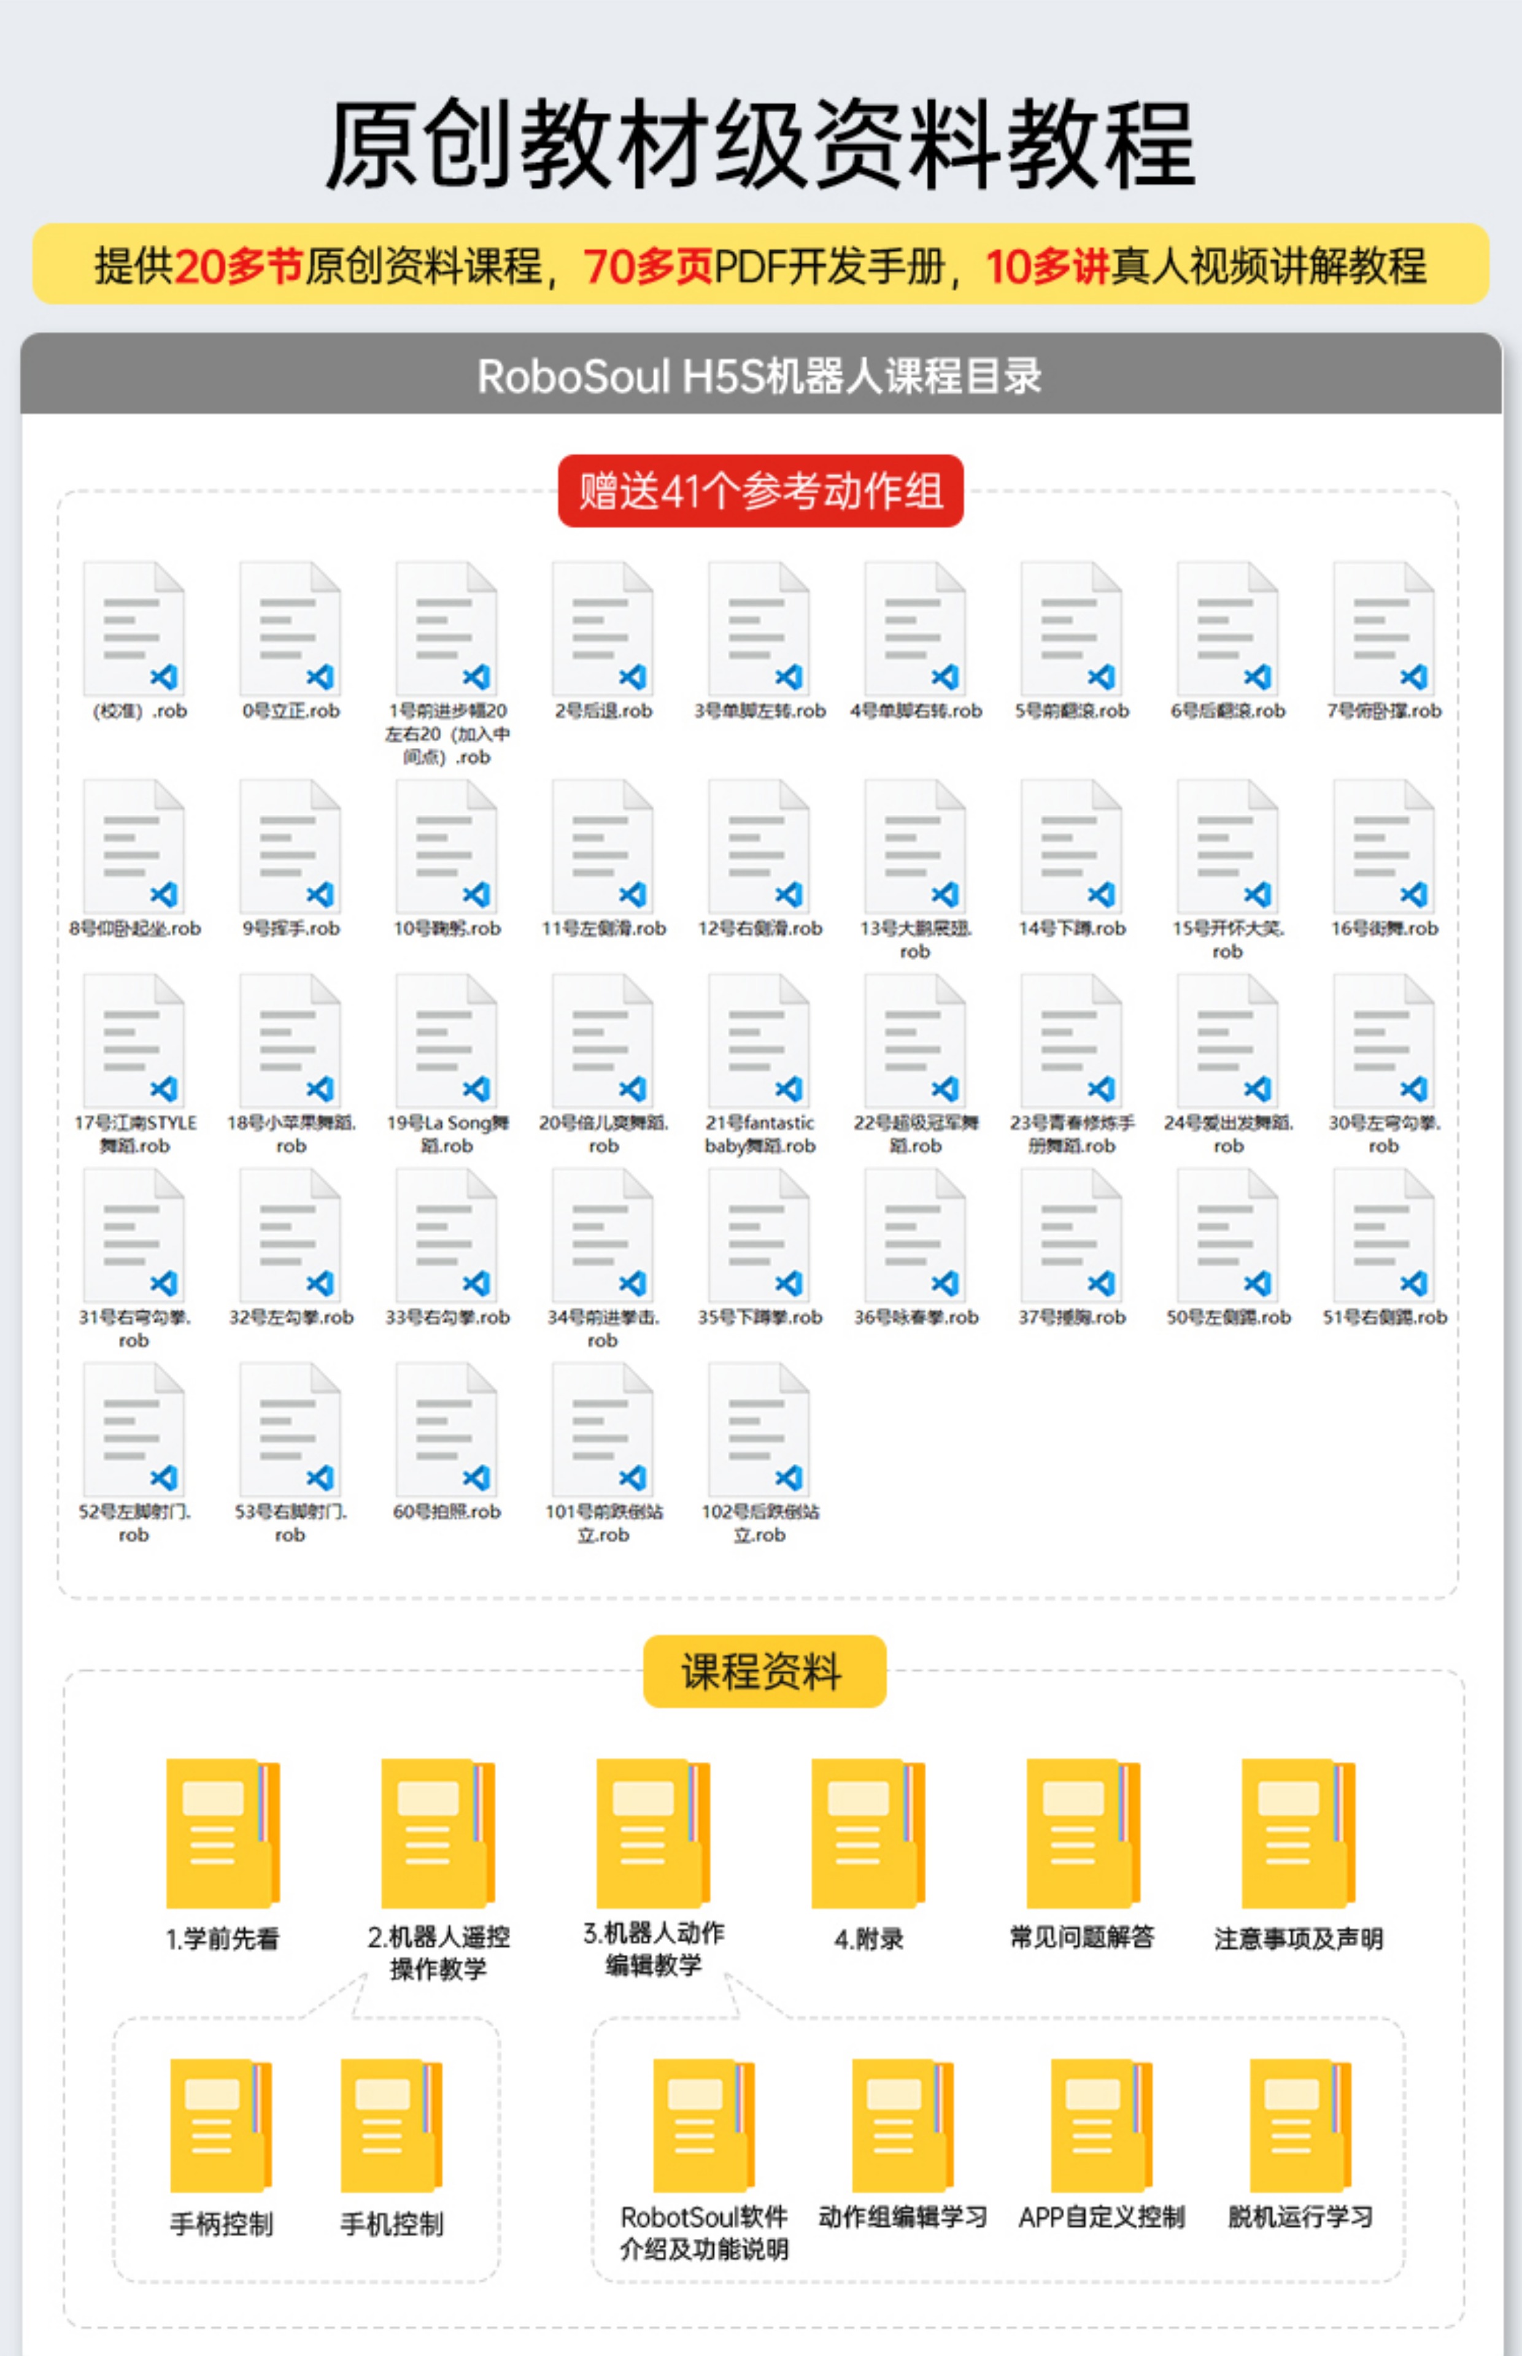The width and height of the screenshot is (1522, 2356).
Task: Select the 34号前进拳击.rob file icon
Action: tap(602, 1236)
